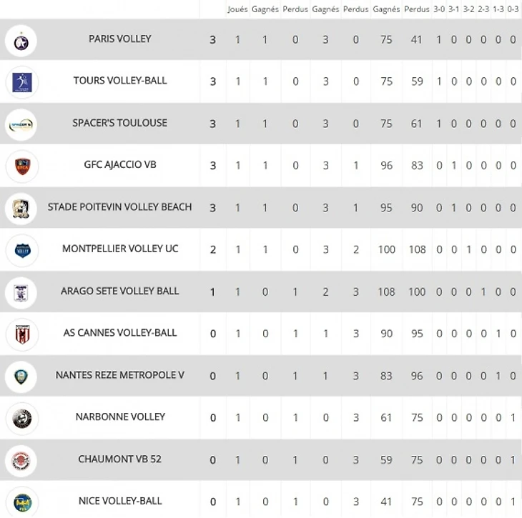Select the NARBONNE VOLLEY team name
The width and height of the screenshot is (522, 518).
pyautogui.click(x=120, y=417)
